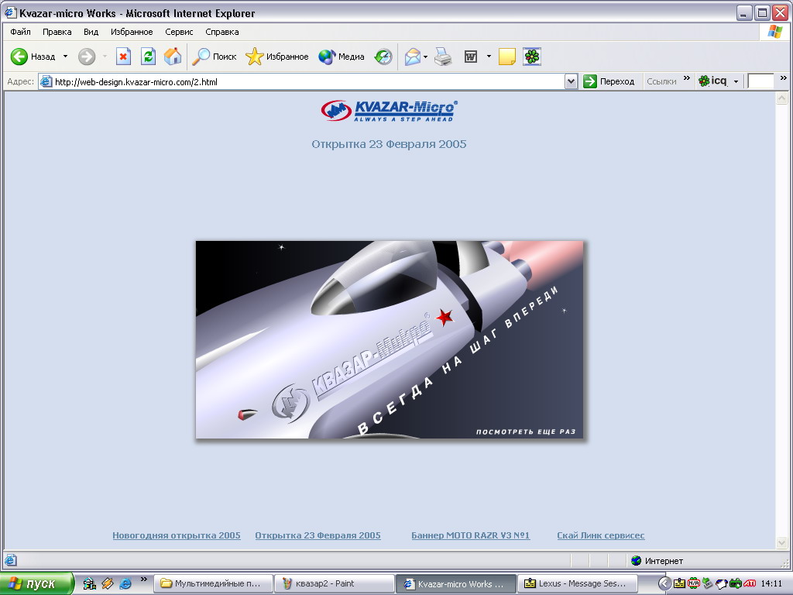The width and height of the screenshot is (793, 595).
Task: Click the Print icon in toolbar
Action: point(443,57)
